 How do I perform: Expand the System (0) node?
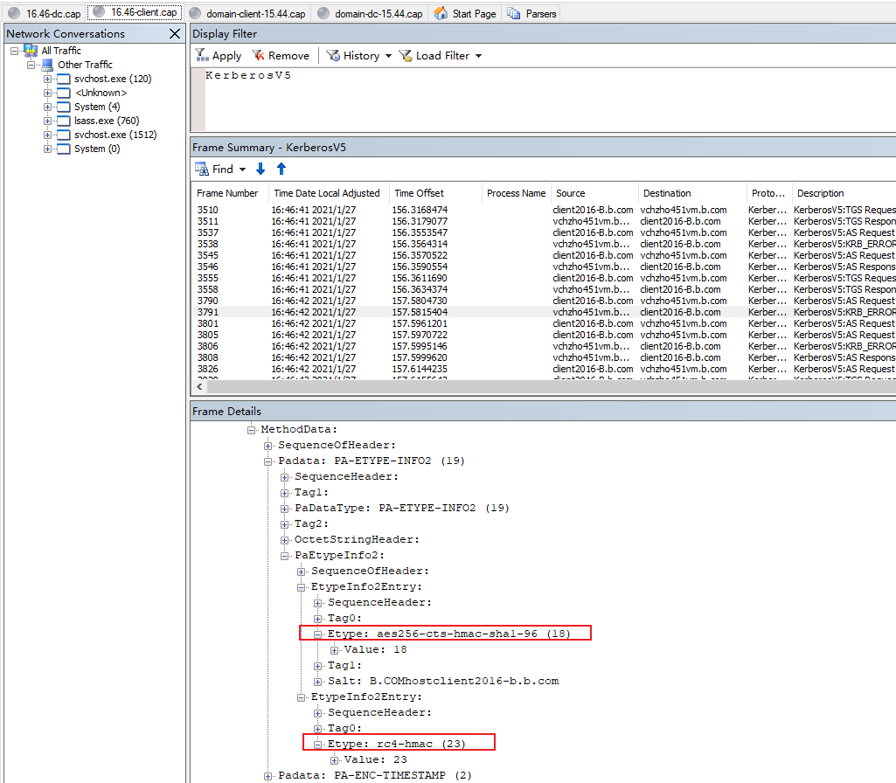(47, 149)
